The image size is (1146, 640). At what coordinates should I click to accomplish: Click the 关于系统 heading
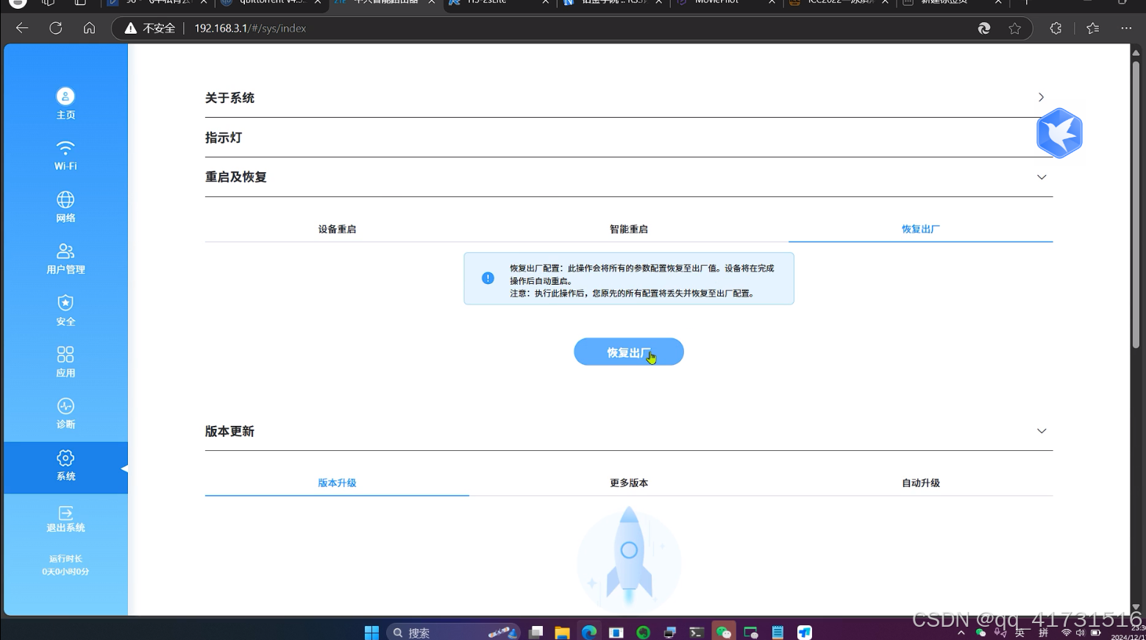[x=229, y=98]
